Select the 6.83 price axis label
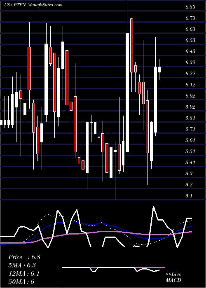This screenshot has width=206, height=288. click(190, 7)
